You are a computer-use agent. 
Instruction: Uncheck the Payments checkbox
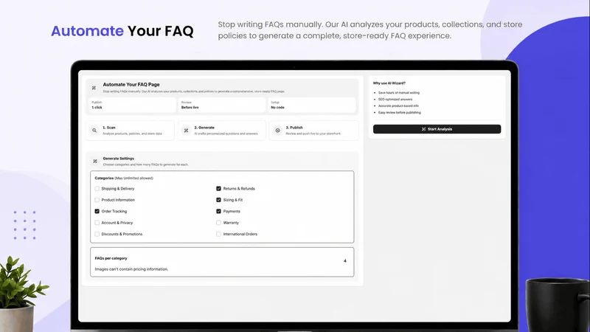pyautogui.click(x=218, y=211)
